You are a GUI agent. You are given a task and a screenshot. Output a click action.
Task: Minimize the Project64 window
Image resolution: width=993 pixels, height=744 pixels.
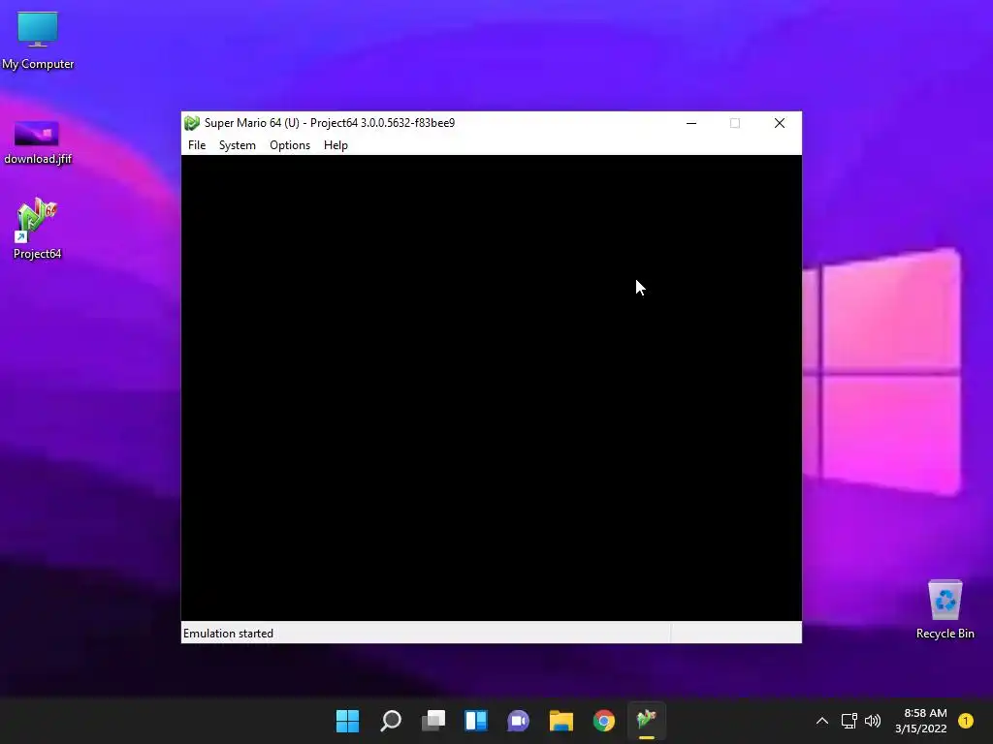[x=690, y=123]
